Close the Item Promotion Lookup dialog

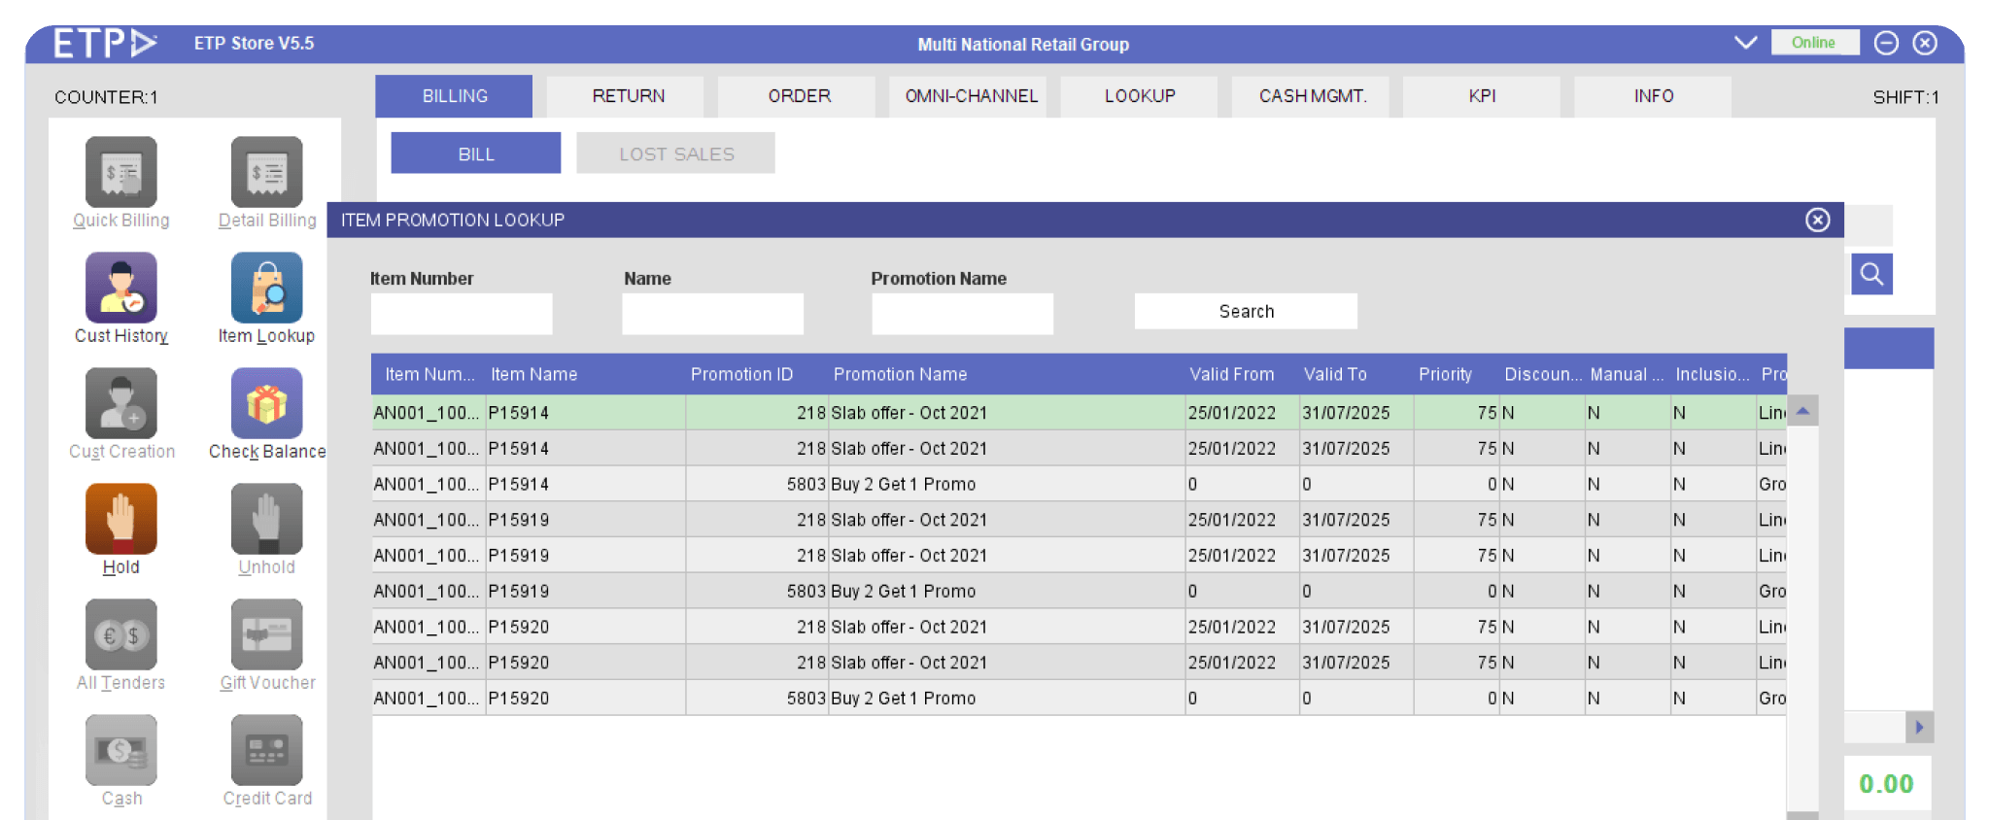(x=1817, y=221)
